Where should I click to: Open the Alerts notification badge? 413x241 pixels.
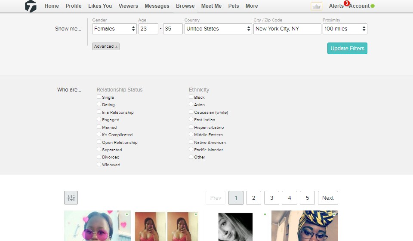click(x=346, y=3)
